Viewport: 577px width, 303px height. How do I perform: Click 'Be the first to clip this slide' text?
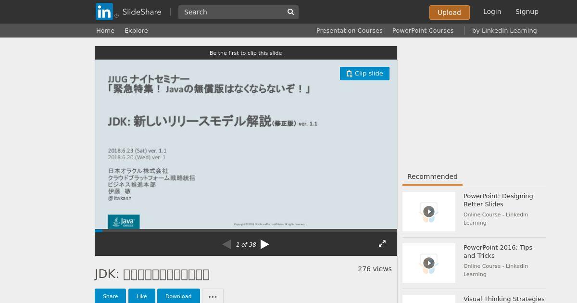coord(246,53)
